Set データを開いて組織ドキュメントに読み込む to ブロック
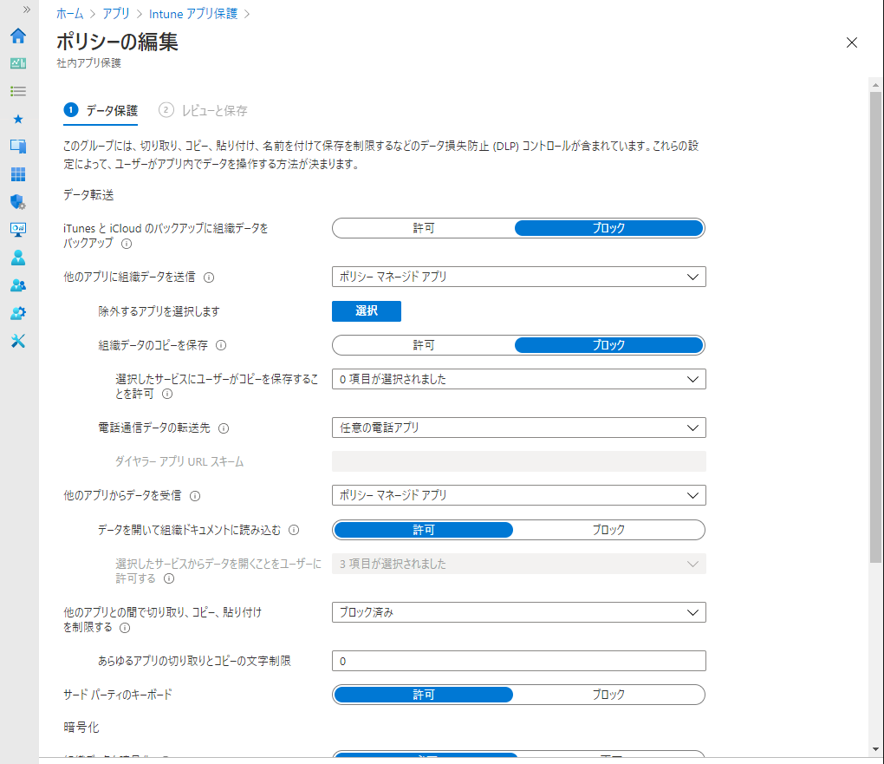This screenshot has width=884, height=764. coord(609,530)
